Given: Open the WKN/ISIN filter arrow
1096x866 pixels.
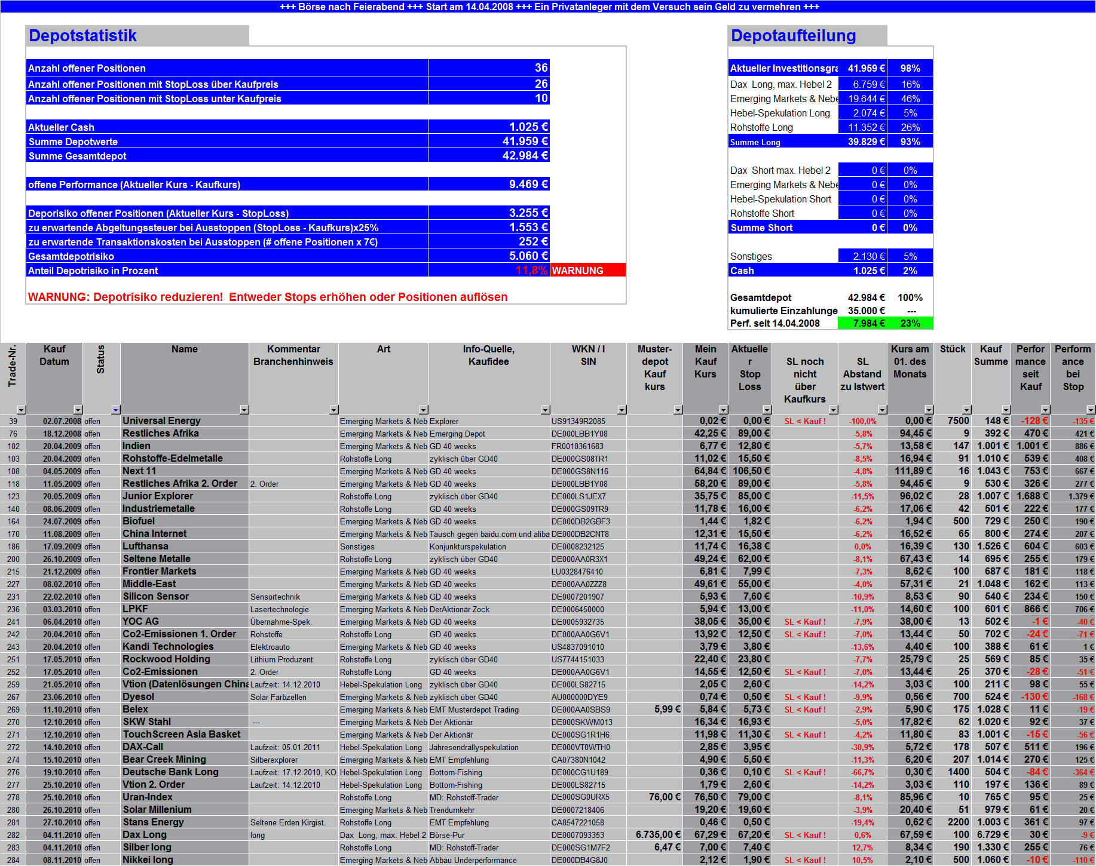Looking at the screenshot, I should pyautogui.click(x=622, y=410).
